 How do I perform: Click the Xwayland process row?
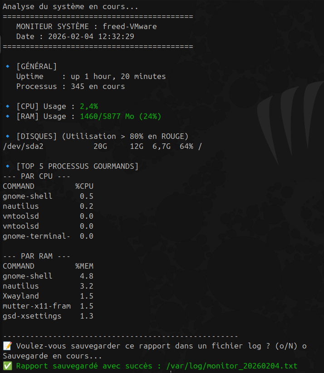[21, 296]
